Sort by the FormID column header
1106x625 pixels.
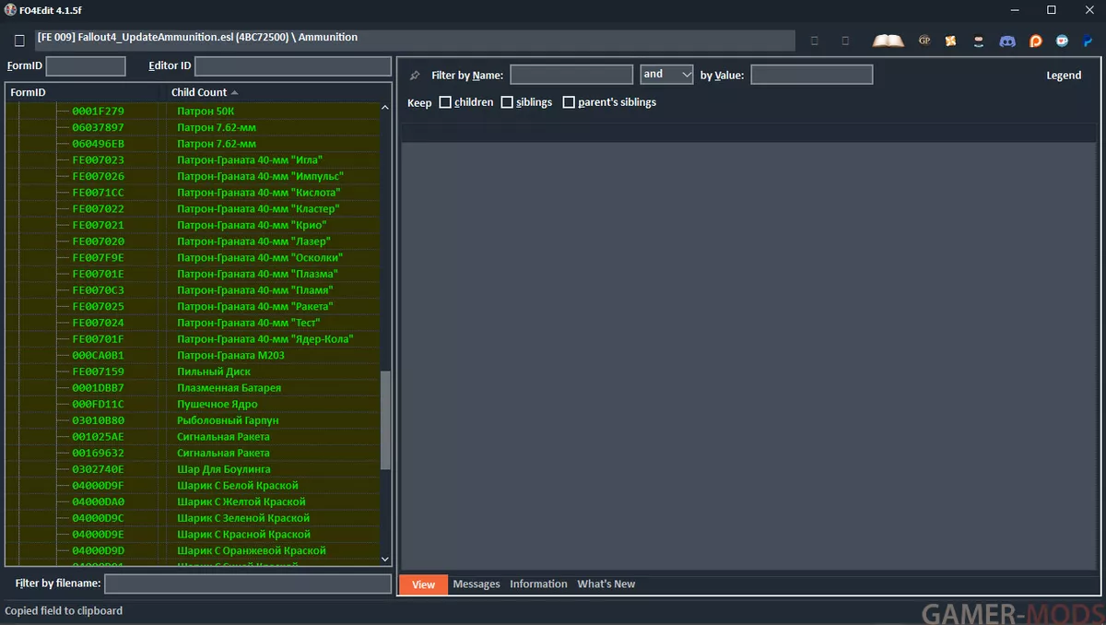click(x=28, y=92)
